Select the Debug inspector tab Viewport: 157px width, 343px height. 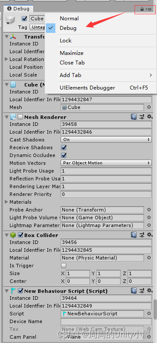pyautogui.click(x=18, y=9)
